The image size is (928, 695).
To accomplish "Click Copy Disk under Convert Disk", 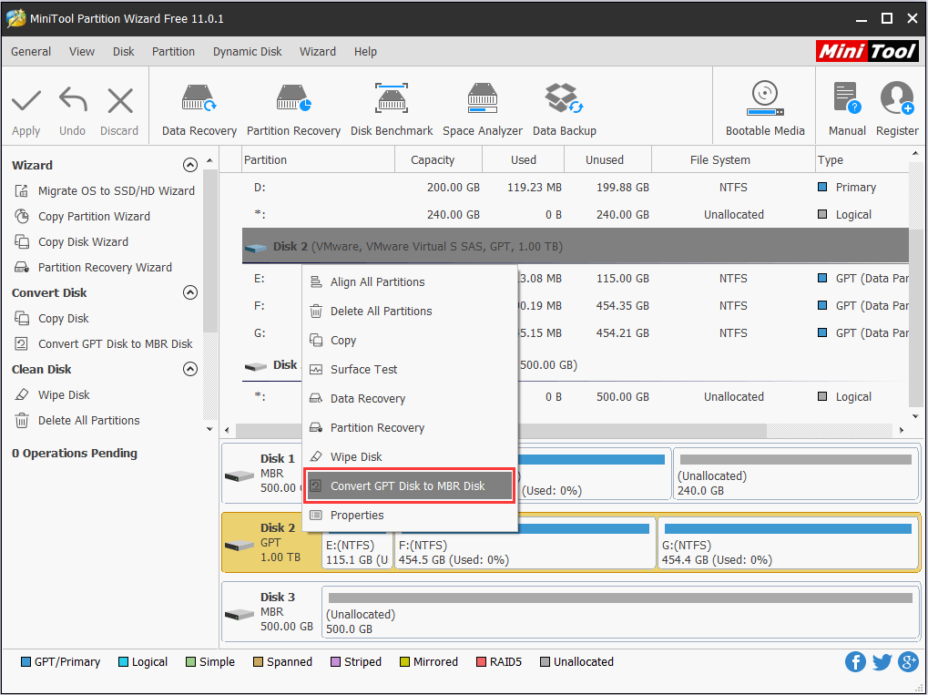I will tap(51, 318).
